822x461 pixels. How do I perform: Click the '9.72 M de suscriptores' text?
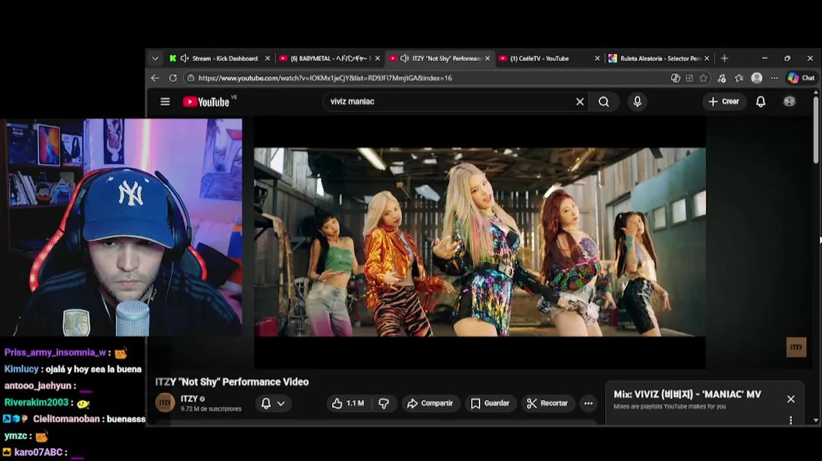(211, 408)
